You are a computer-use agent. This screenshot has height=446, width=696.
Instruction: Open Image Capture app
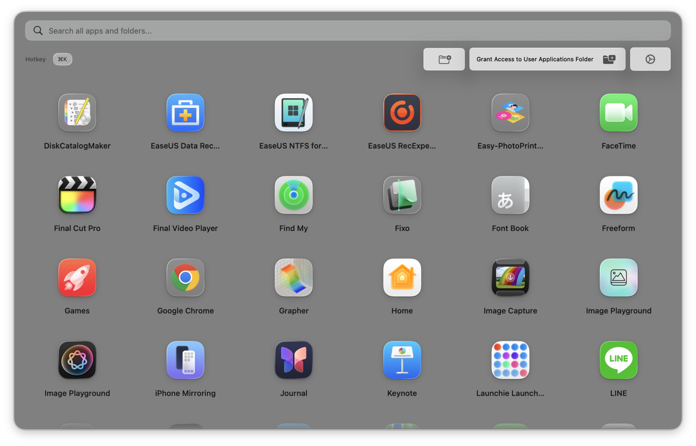coord(510,278)
